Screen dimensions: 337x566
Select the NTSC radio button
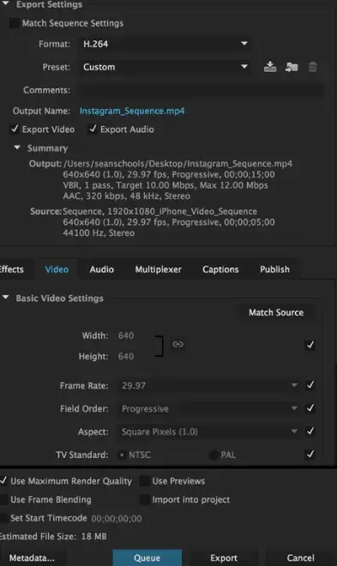point(122,455)
